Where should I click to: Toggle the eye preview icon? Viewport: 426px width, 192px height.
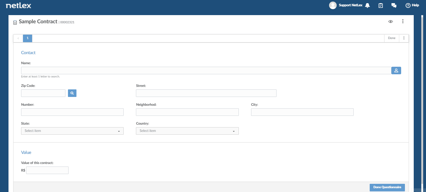click(390, 21)
